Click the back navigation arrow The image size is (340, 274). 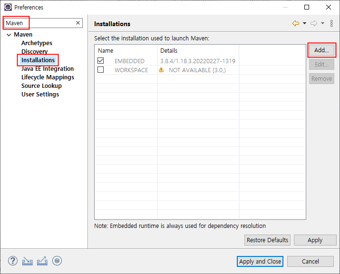point(296,23)
